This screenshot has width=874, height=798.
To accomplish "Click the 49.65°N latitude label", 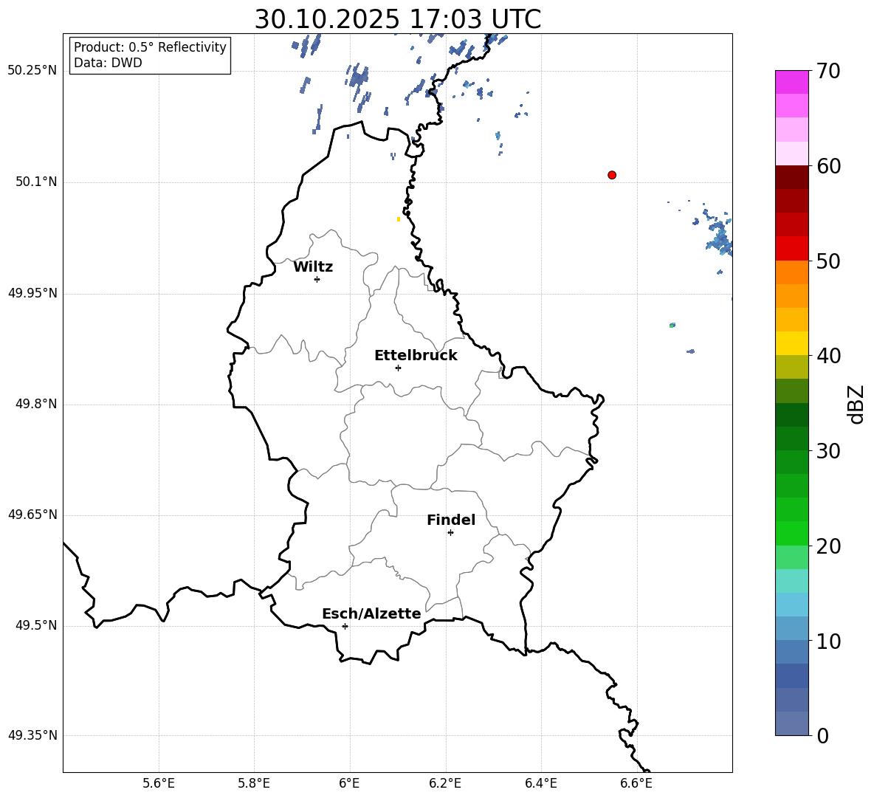I will point(32,515).
